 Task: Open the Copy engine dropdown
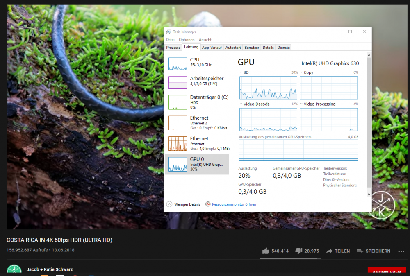click(301, 72)
